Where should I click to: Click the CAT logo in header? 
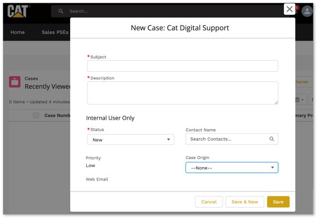pyautogui.click(x=19, y=11)
